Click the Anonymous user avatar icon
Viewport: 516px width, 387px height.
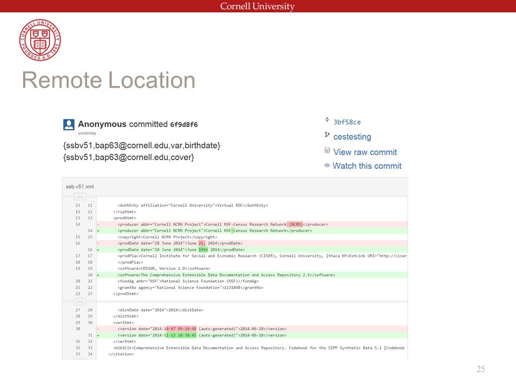click(69, 125)
